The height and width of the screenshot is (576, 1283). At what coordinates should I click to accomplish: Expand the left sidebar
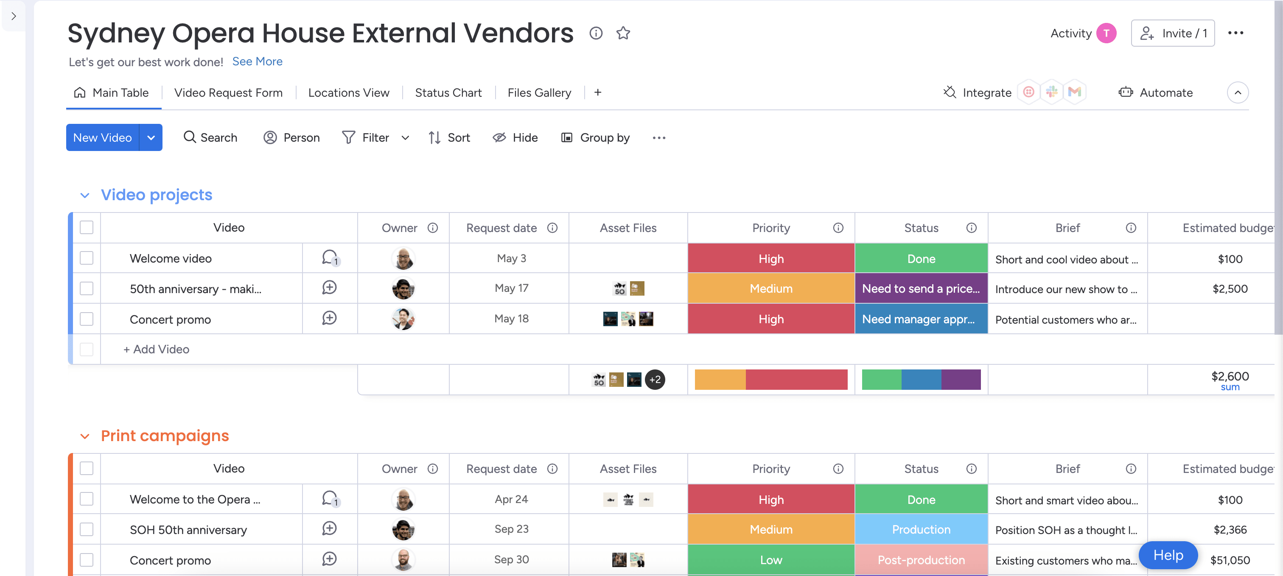coord(14,16)
